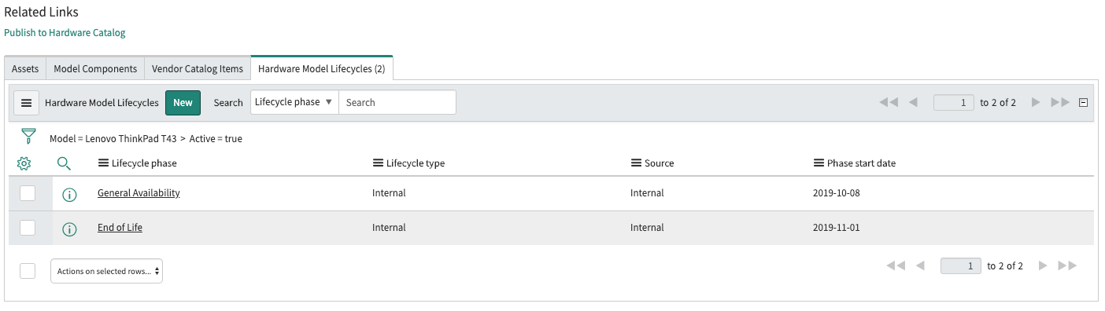
Task: Open personalize list gear icon
Action: pyautogui.click(x=24, y=163)
